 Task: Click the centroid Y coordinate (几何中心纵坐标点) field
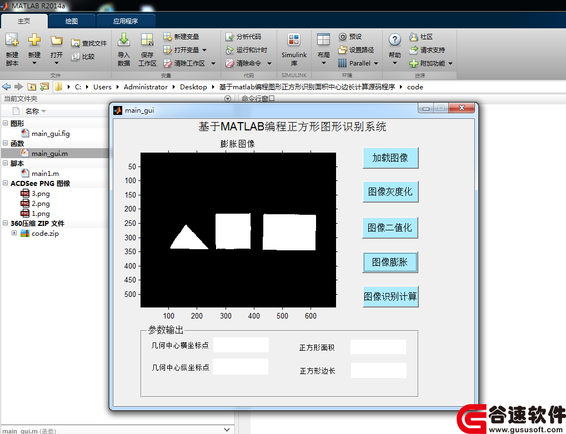pos(241,366)
